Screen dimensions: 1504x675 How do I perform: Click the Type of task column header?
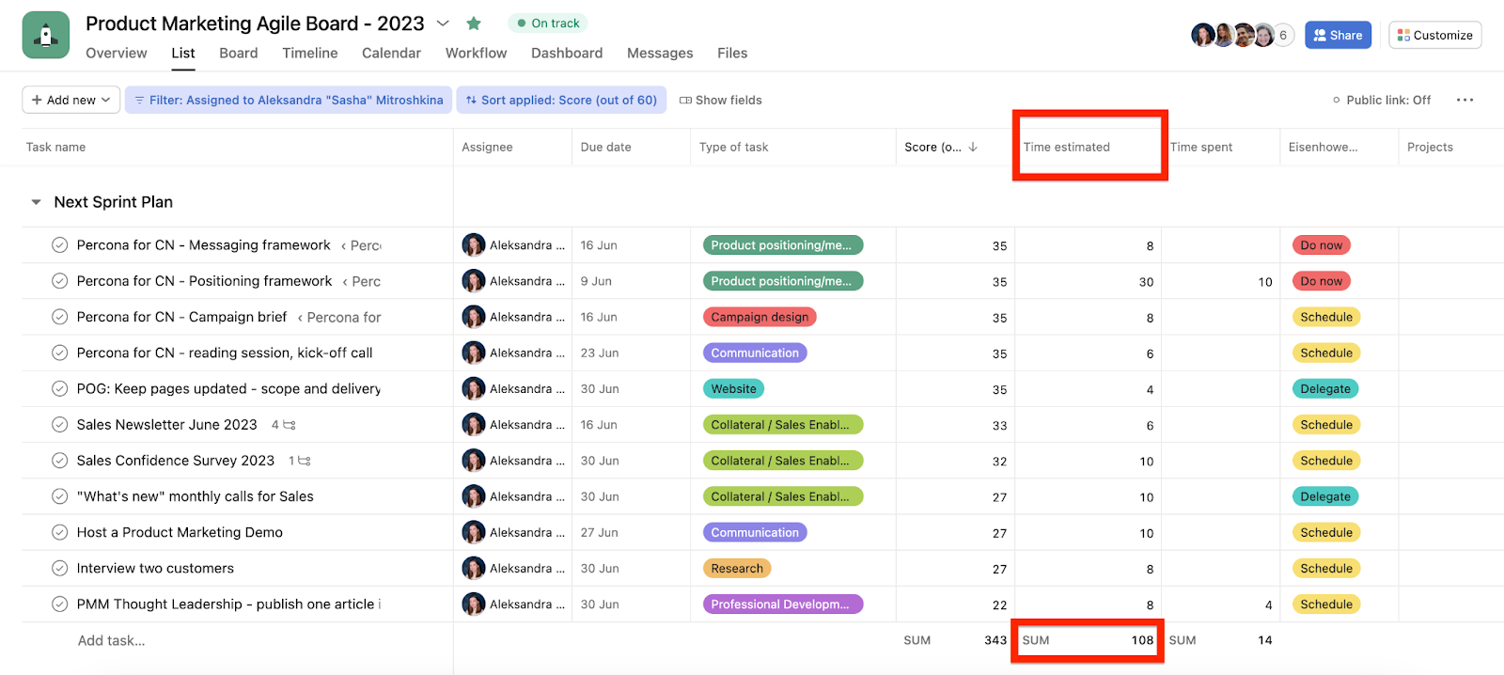pyautogui.click(x=734, y=147)
